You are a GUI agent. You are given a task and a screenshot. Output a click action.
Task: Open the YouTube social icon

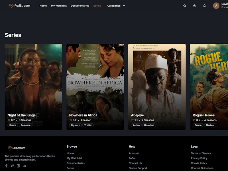click(x=24, y=166)
